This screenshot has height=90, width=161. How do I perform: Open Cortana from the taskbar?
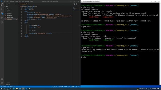click(x=8, y=89)
